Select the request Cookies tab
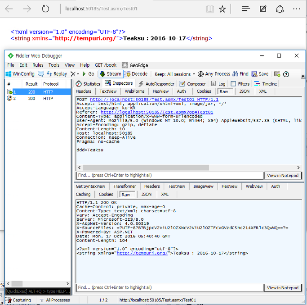 click(204, 91)
